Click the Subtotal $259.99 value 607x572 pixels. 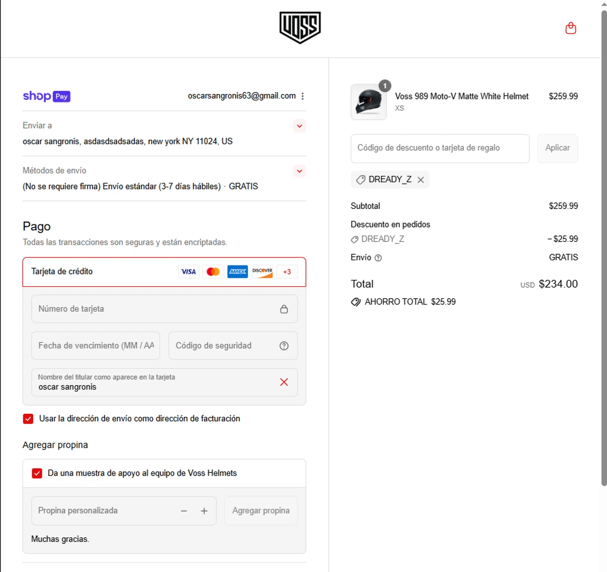pyautogui.click(x=563, y=206)
